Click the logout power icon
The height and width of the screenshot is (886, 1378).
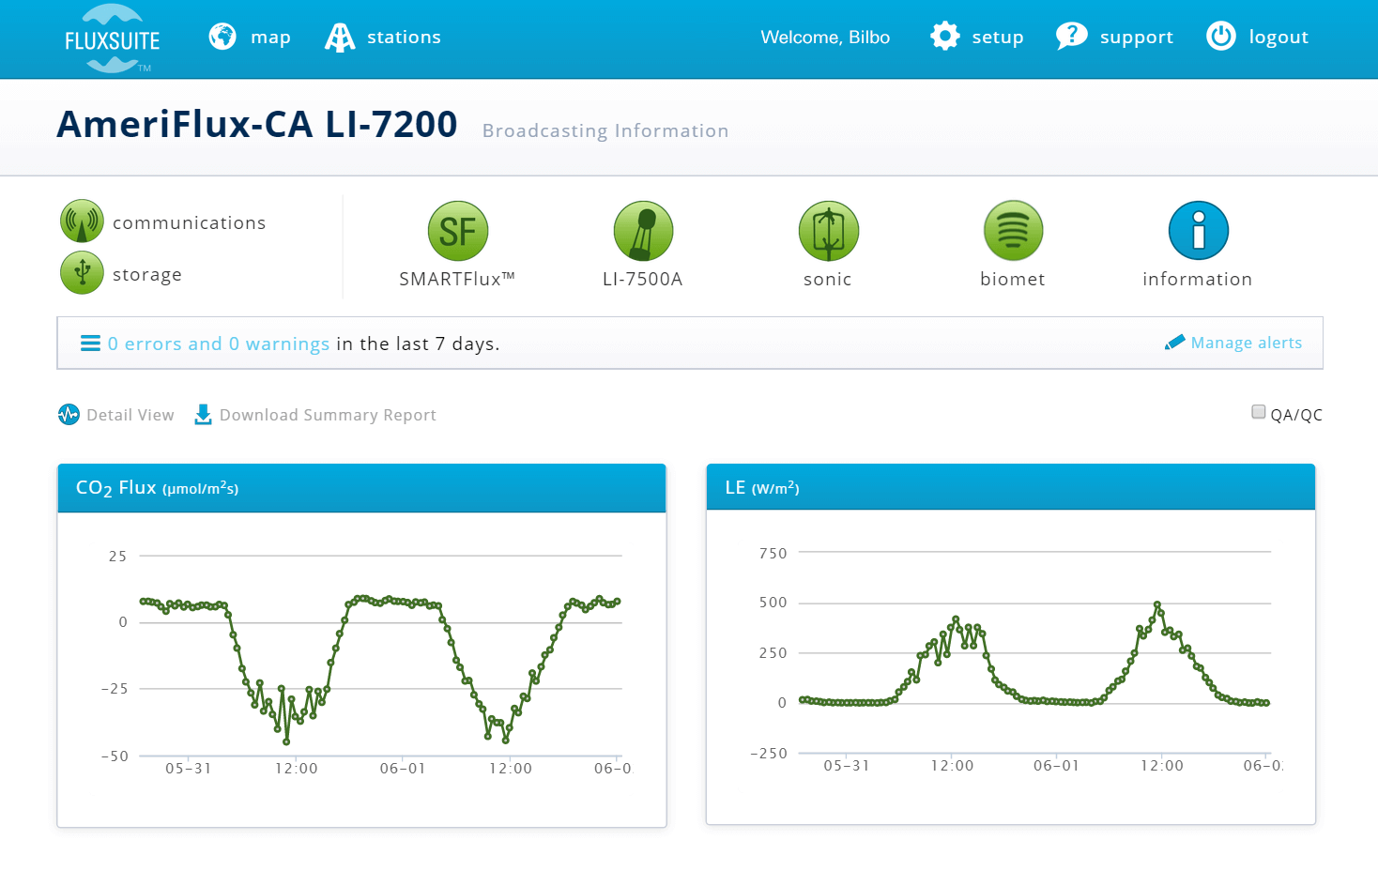click(x=1221, y=37)
